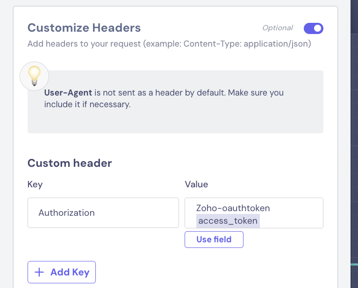Image resolution: width=358 pixels, height=288 pixels.
Task: Click the header example description text
Action: pos(169,44)
